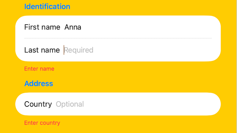Click the 'Country' label
Screen dimensions: 237x133
(x=38, y=104)
